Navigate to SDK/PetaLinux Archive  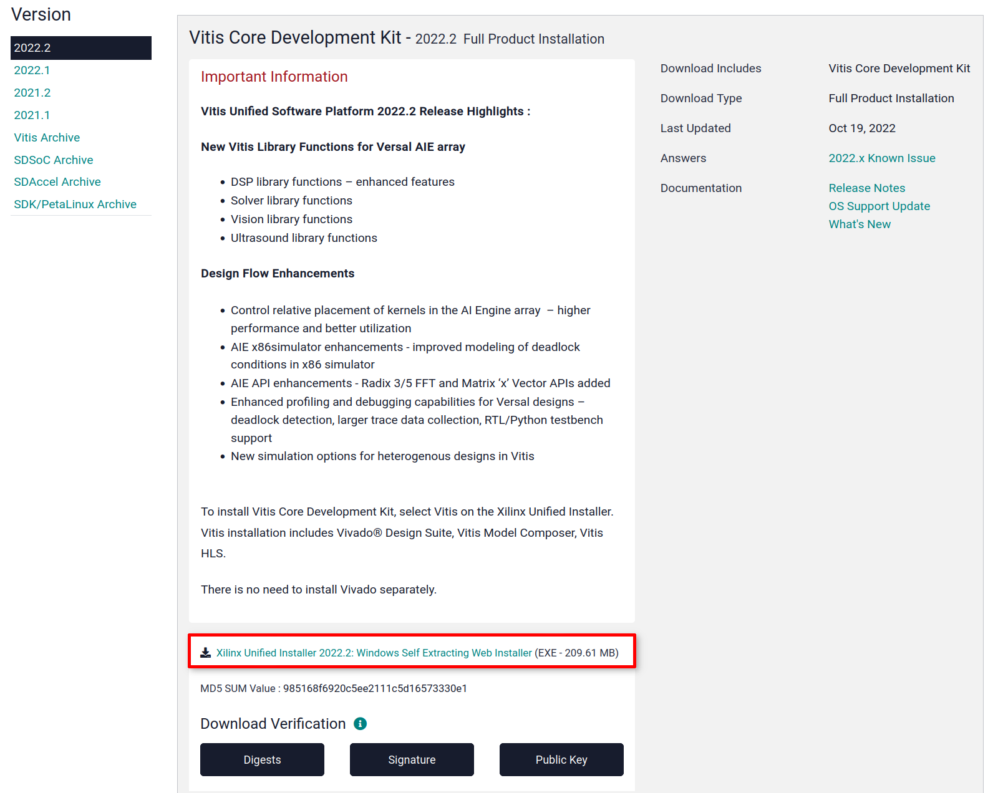75,204
